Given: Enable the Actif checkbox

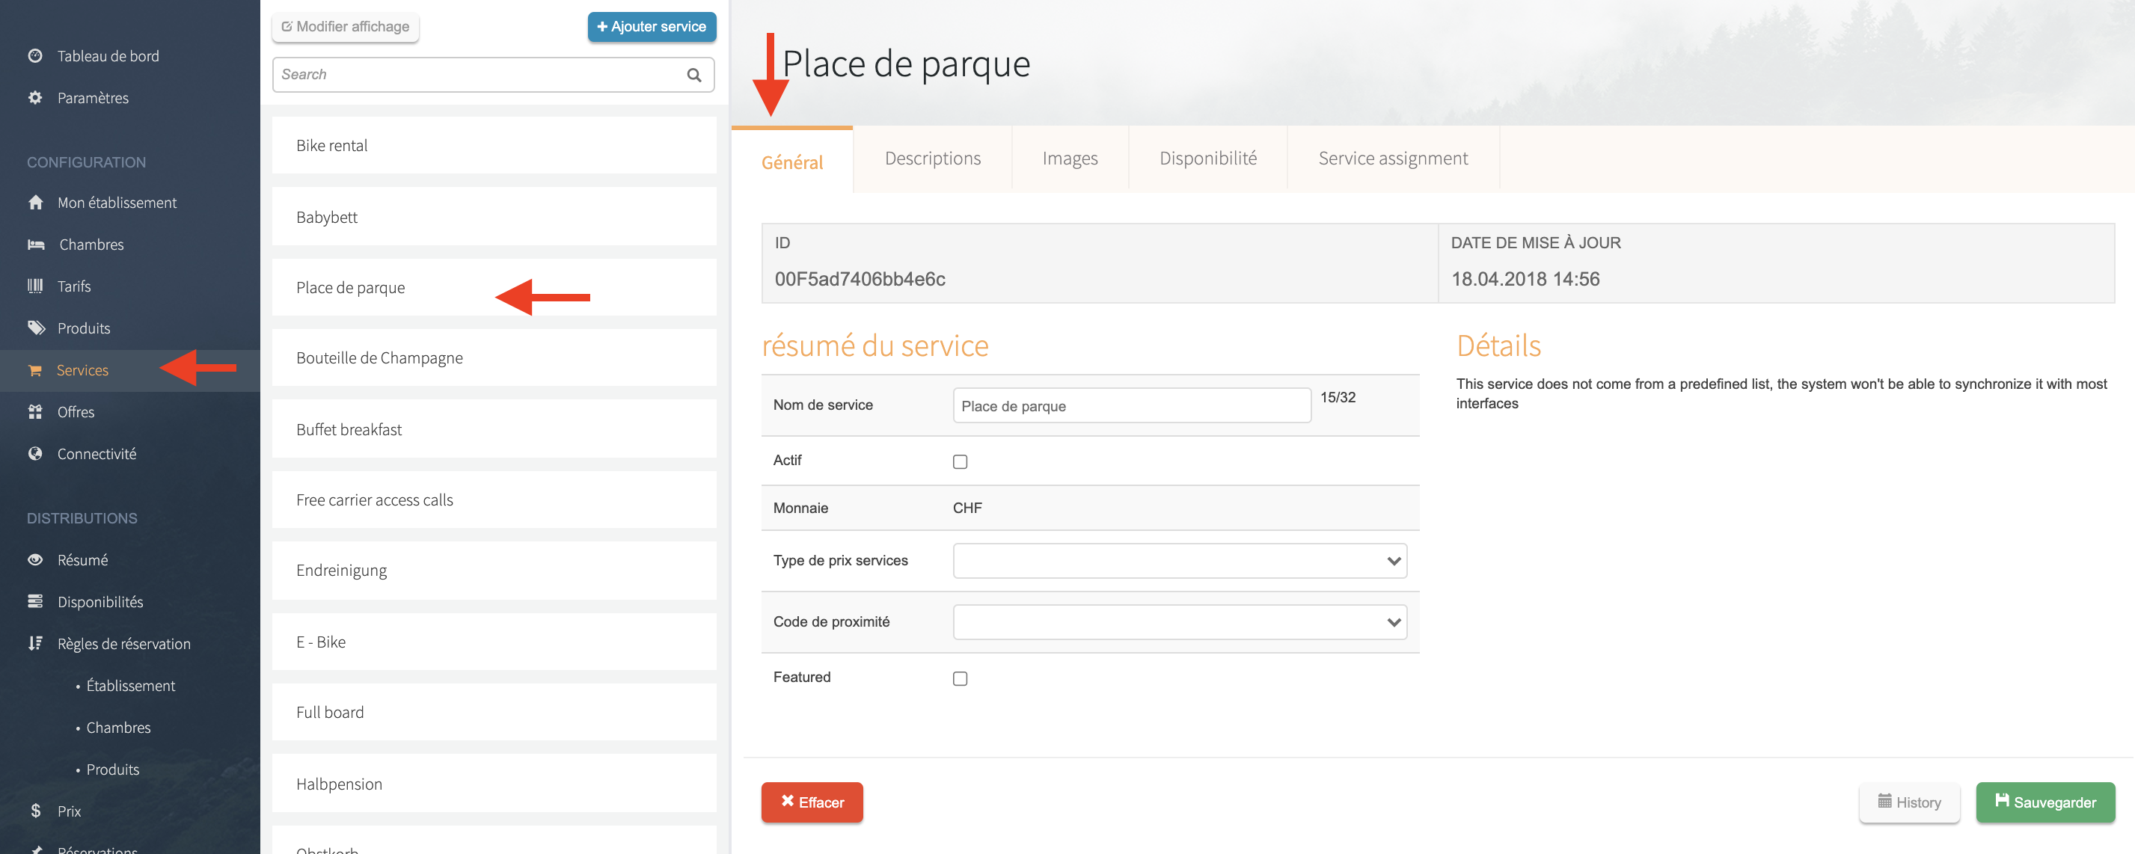Looking at the screenshot, I should coord(960,461).
